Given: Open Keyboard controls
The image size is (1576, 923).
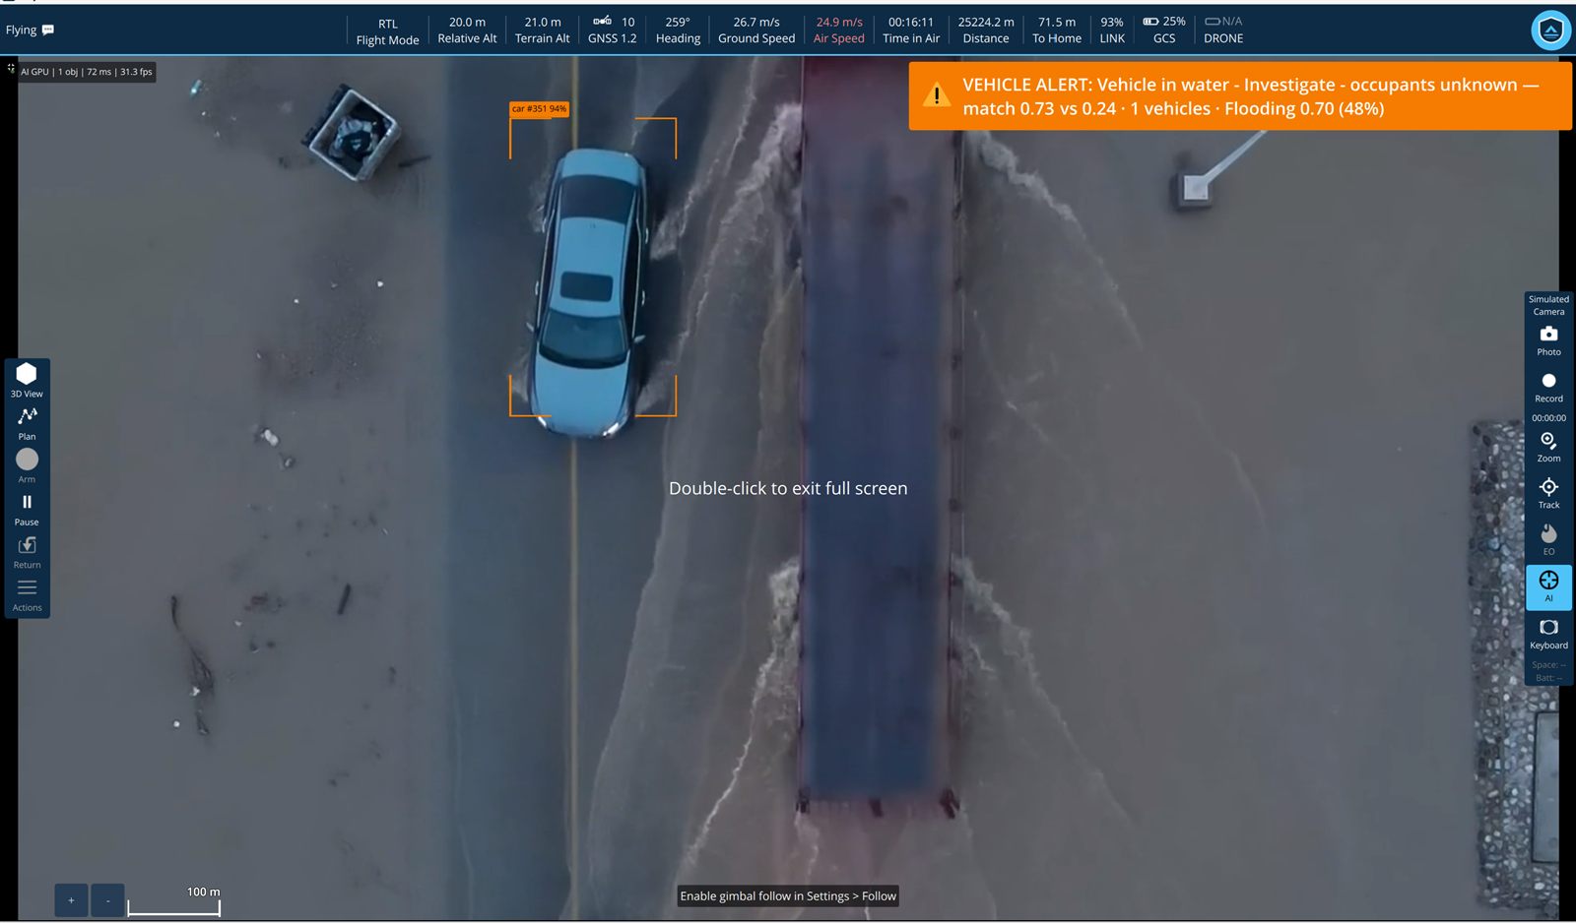Looking at the screenshot, I should point(1548,634).
